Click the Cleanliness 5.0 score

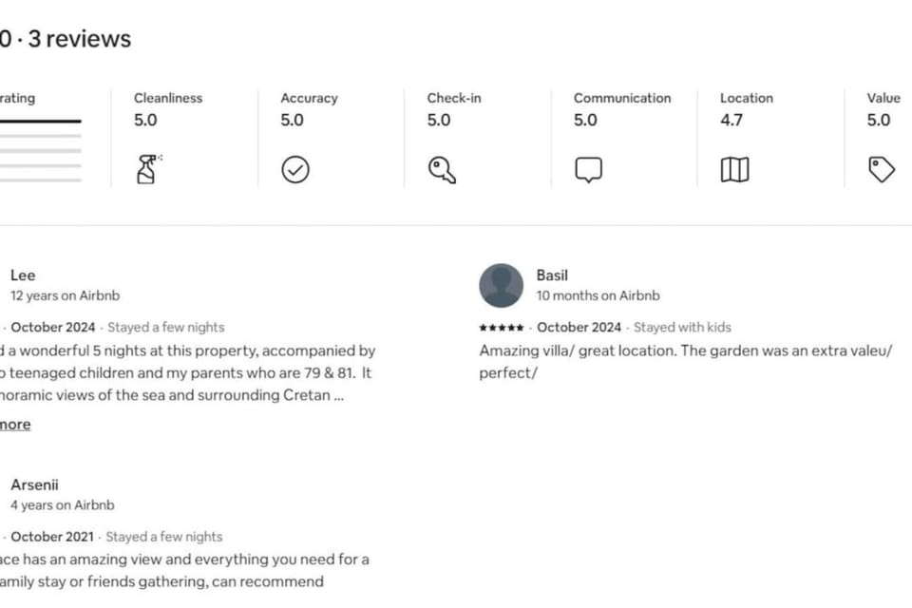145,120
